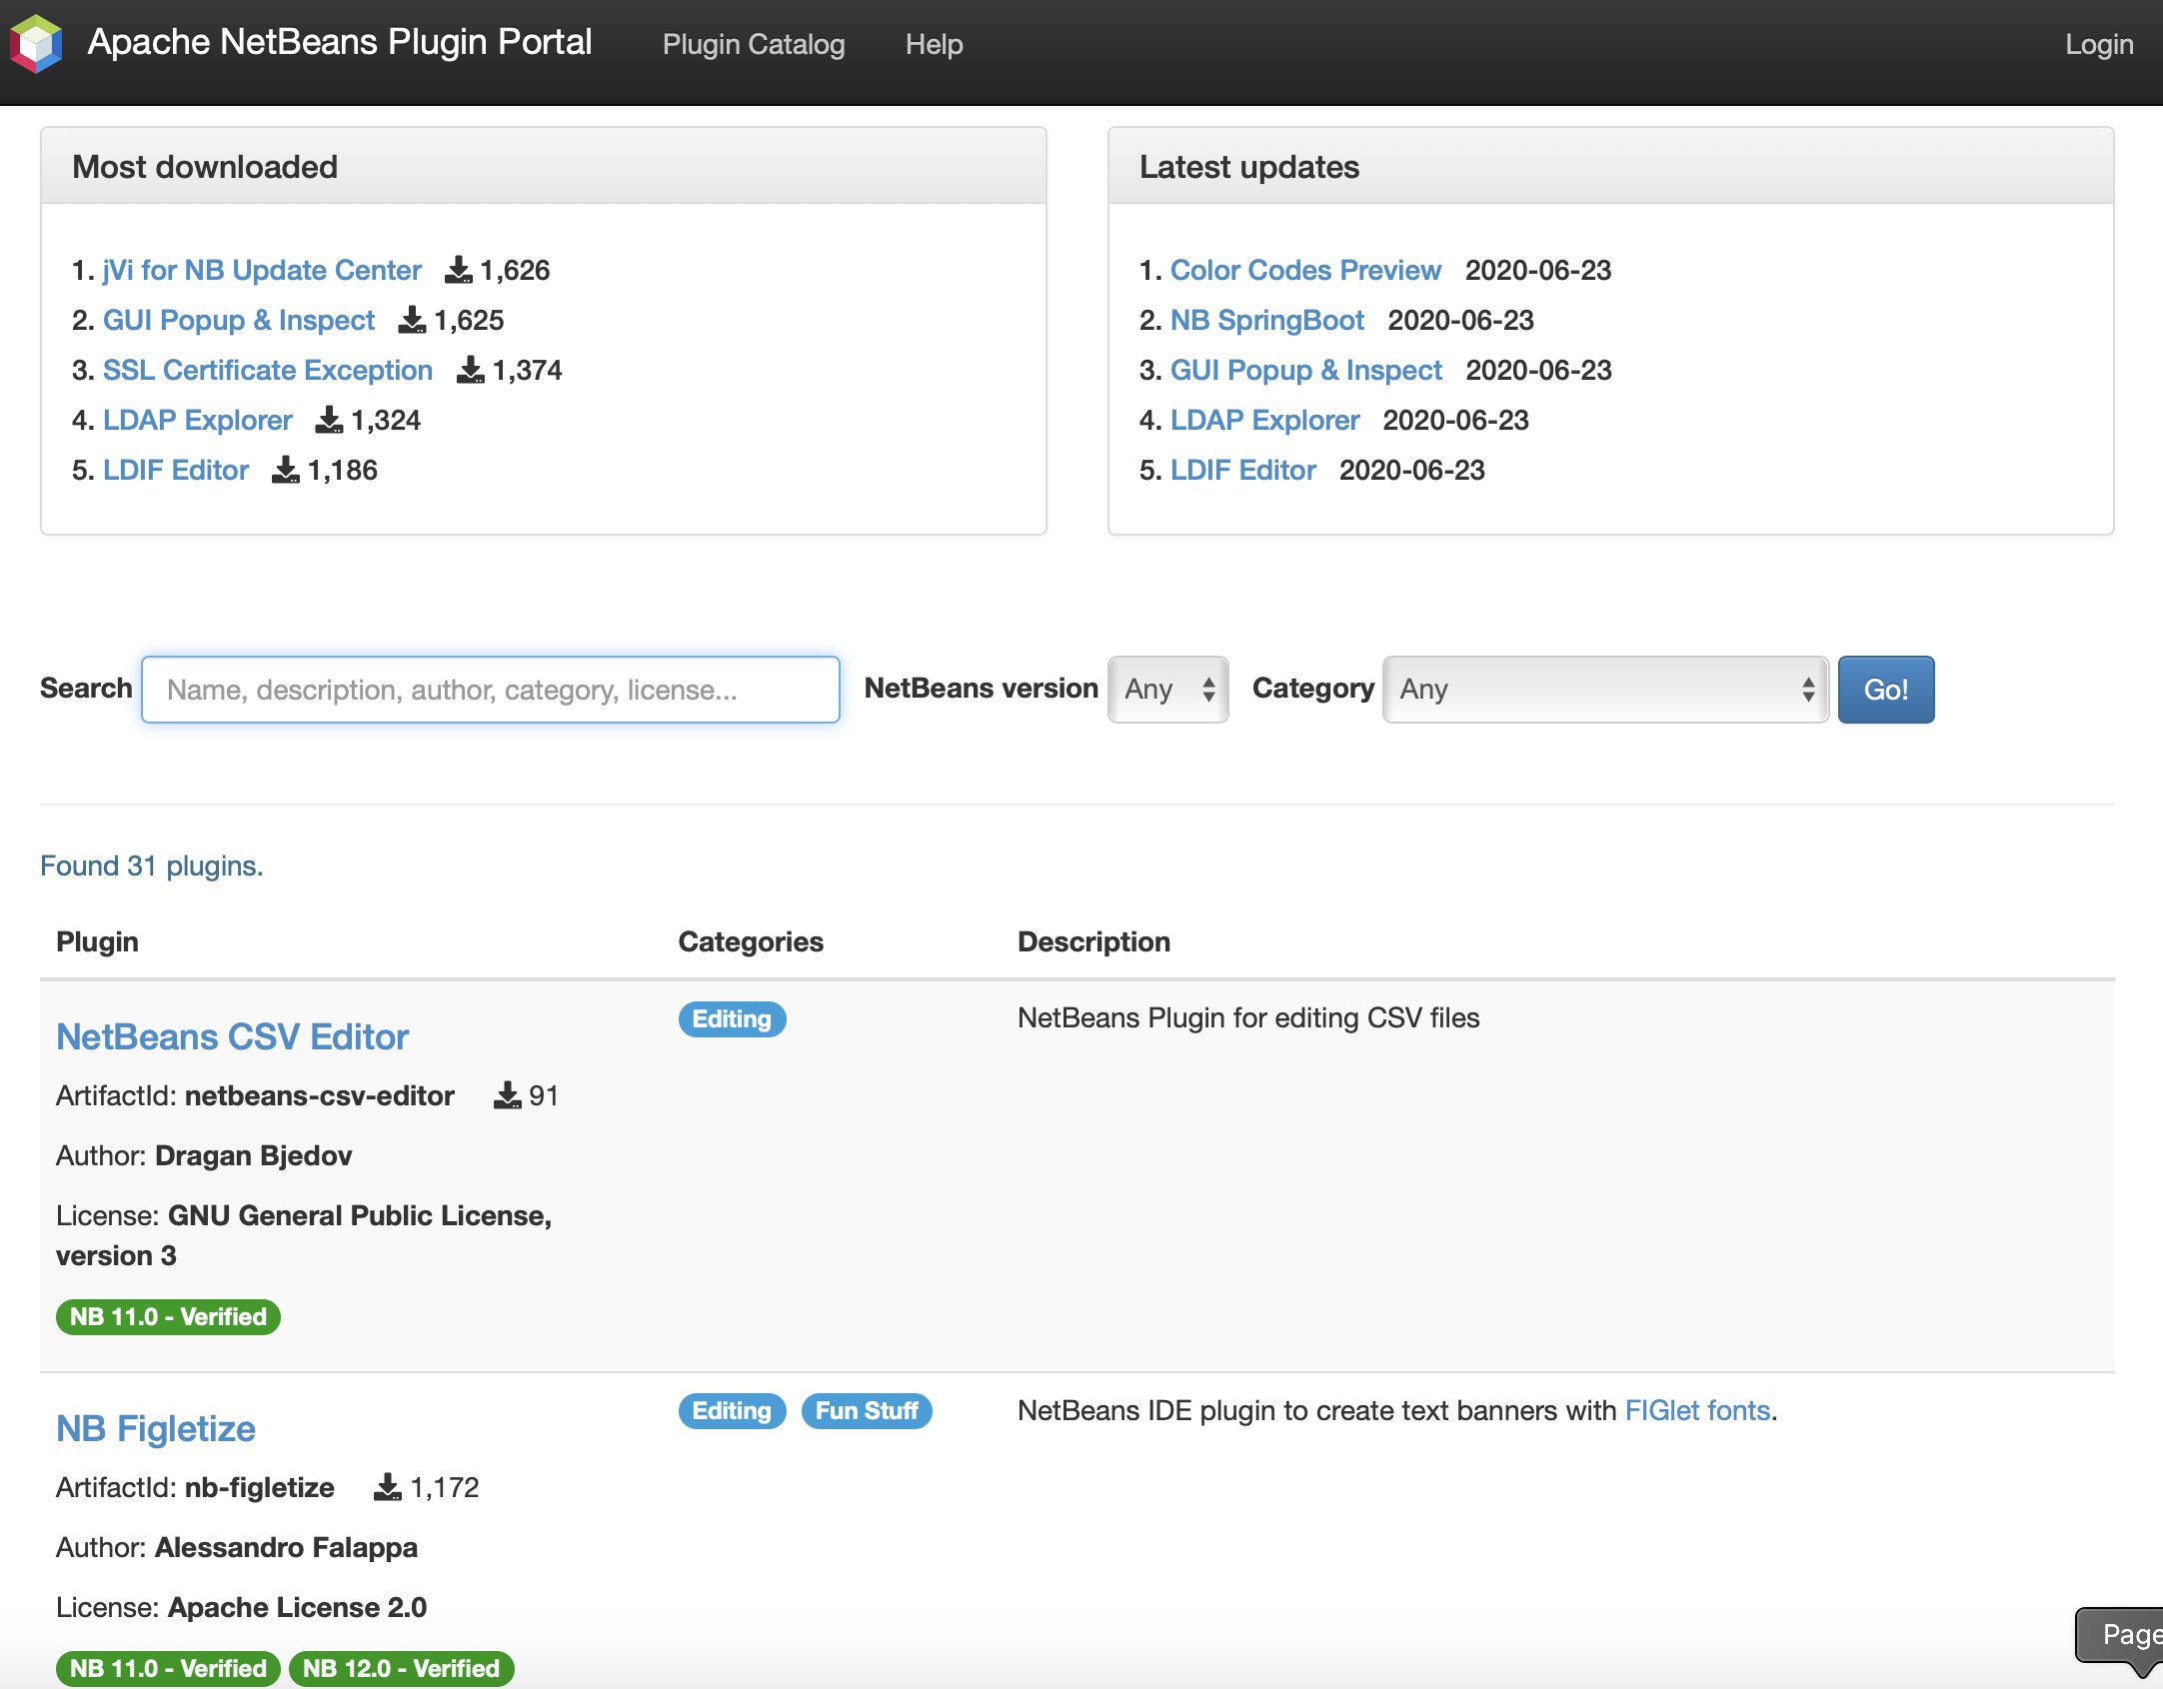This screenshot has width=2163, height=1689.
Task: Open the NB Figletize plugin page
Action: coord(155,1427)
